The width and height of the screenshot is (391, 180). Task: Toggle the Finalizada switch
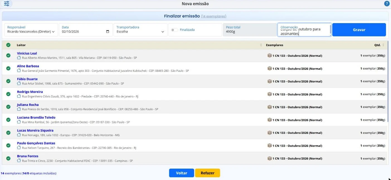[x=175, y=30]
